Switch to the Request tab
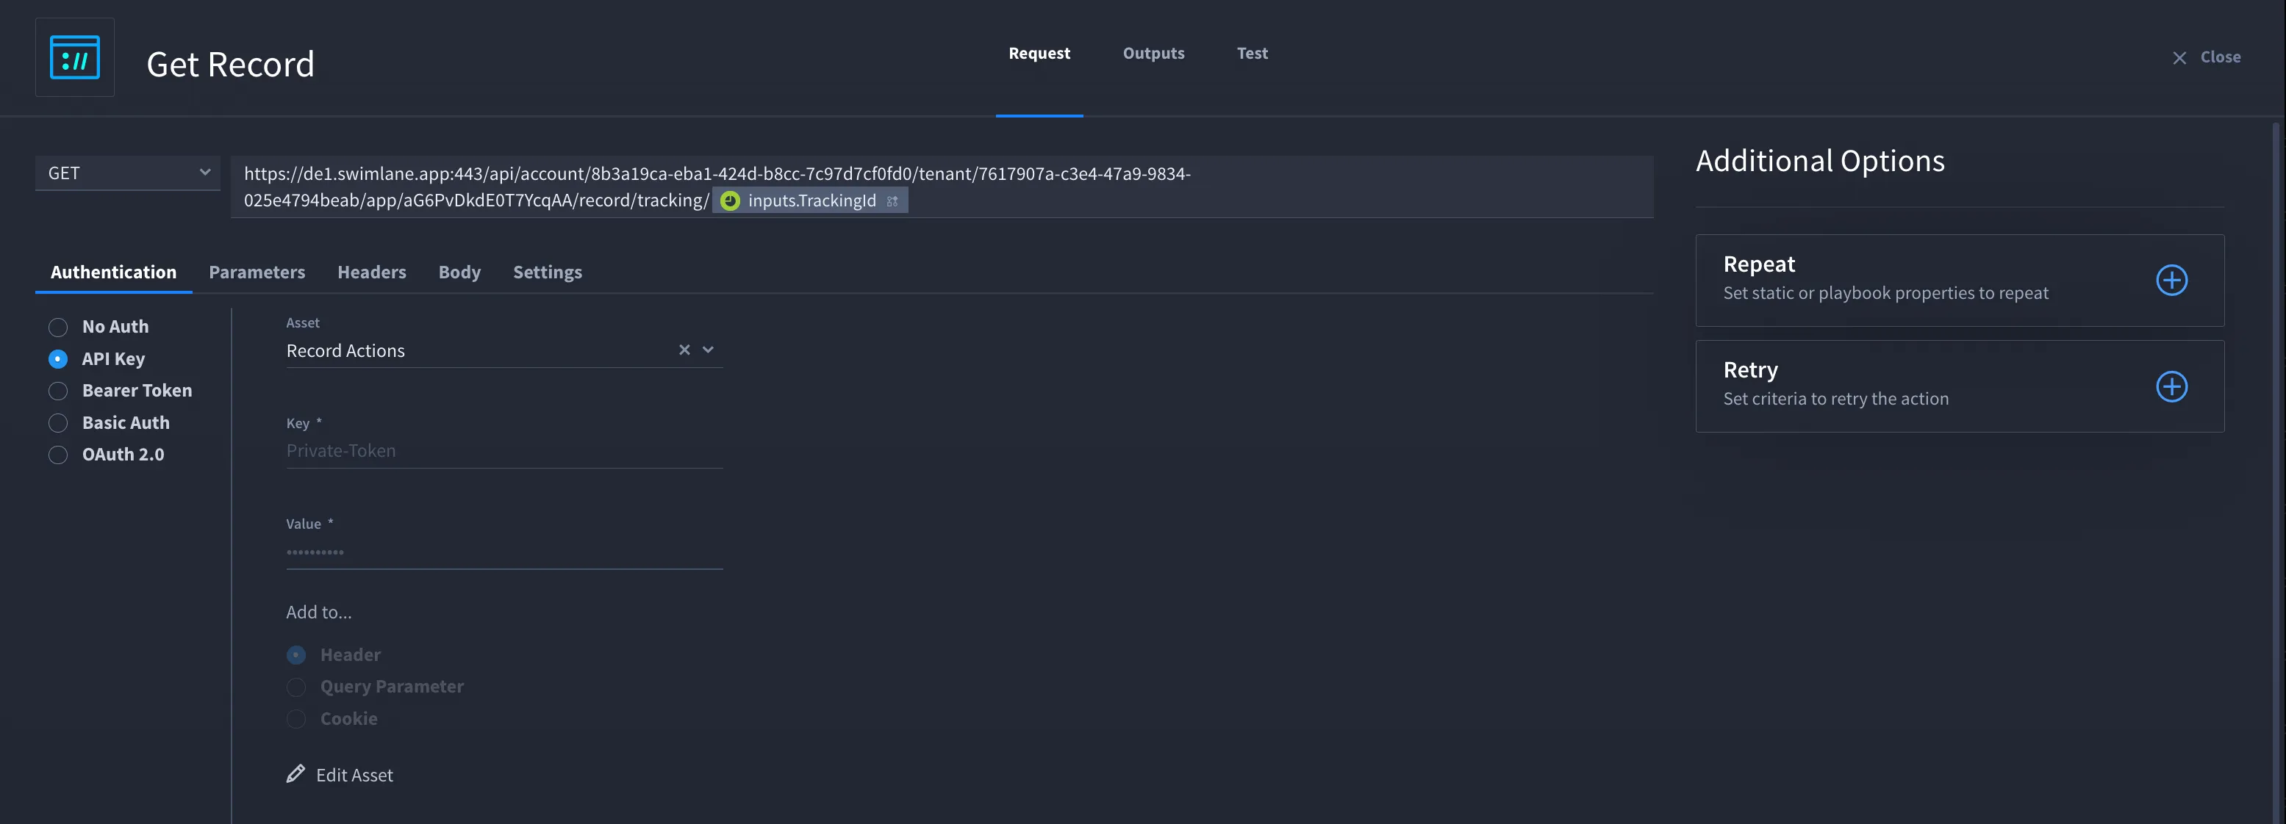The width and height of the screenshot is (2286, 824). [x=1039, y=53]
